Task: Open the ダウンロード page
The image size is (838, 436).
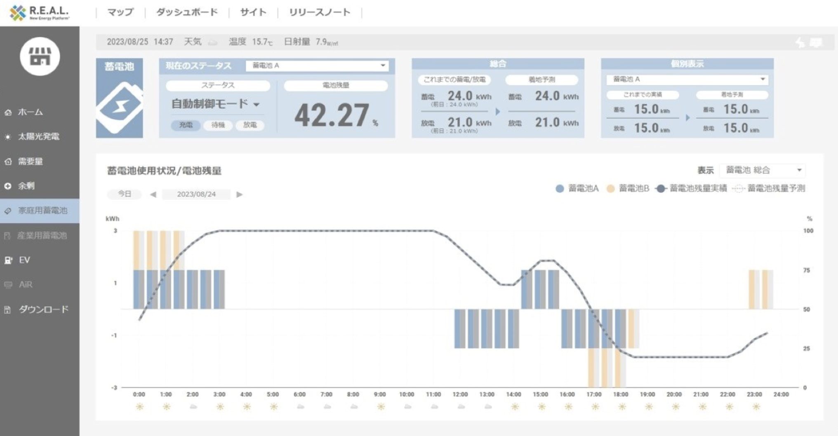Action: 43,309
